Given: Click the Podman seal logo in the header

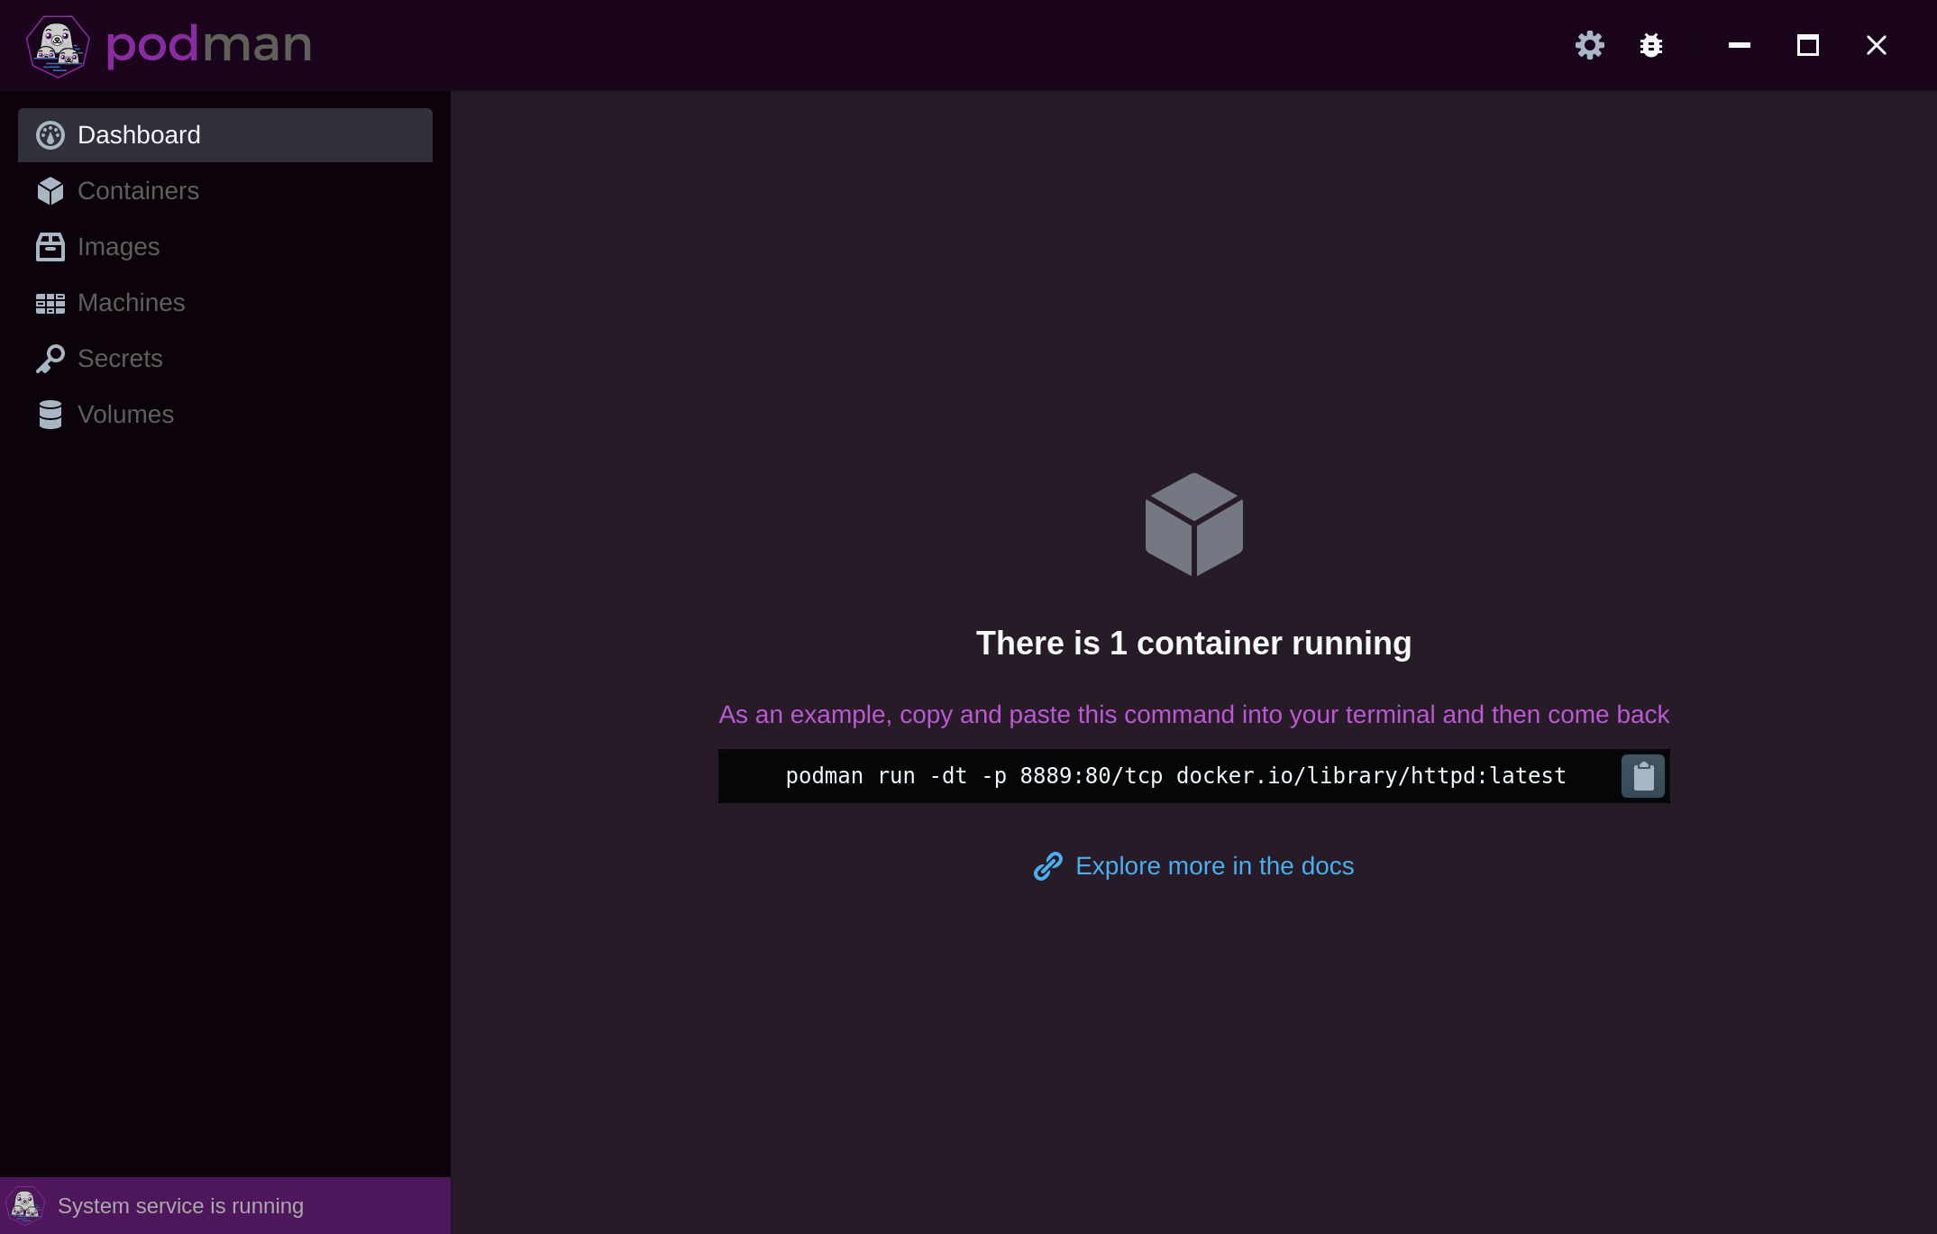Looking at the screenshot, I should (59, 45).
